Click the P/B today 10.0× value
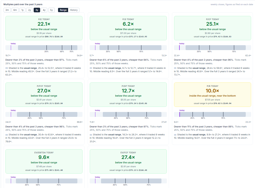This screenshot has width=255, height=188. click(212, 91)
